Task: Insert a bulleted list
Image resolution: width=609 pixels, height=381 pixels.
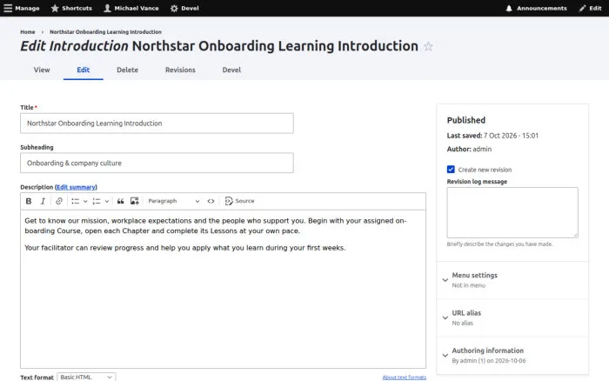Action: click(x=76, y=201)
